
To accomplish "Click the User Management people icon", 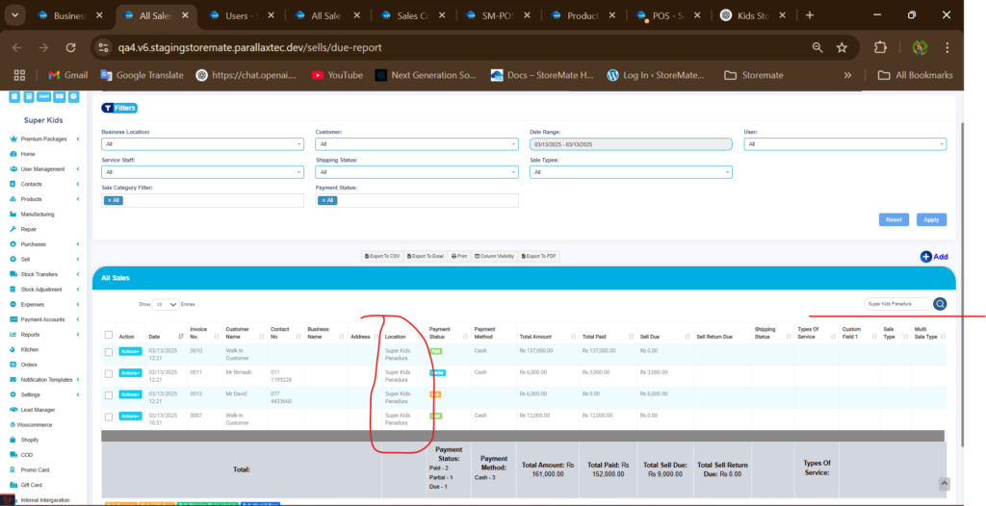I will [13, 169].
